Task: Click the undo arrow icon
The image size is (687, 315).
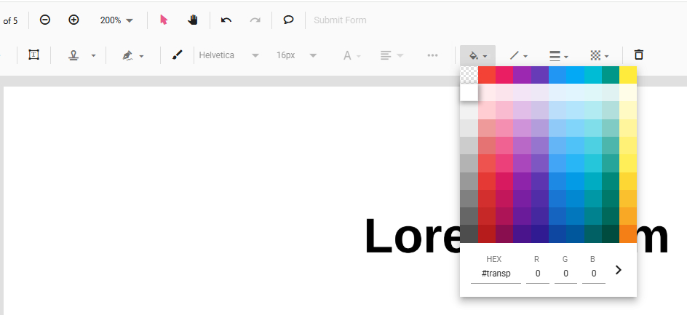Action: click(226, 20)
